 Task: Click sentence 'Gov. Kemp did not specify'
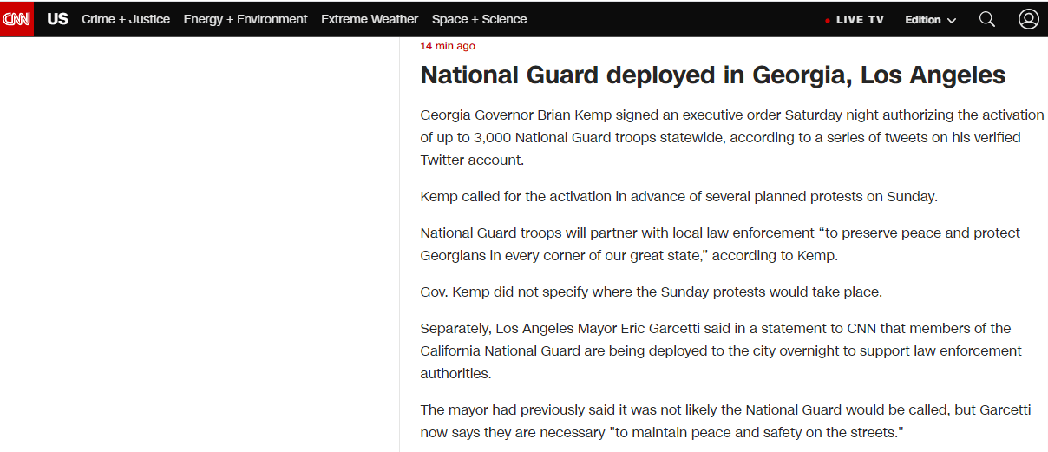(651, 292)
